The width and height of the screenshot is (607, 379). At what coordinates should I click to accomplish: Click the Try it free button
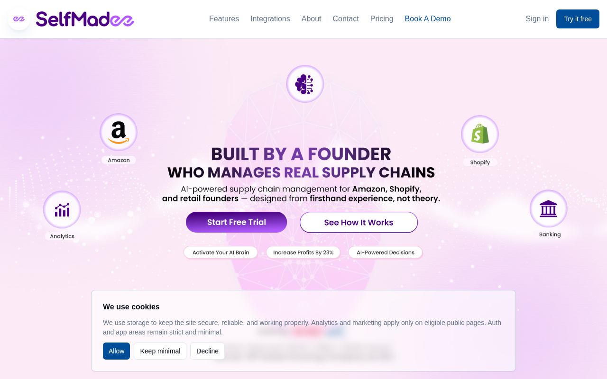(x=578, y=19)
